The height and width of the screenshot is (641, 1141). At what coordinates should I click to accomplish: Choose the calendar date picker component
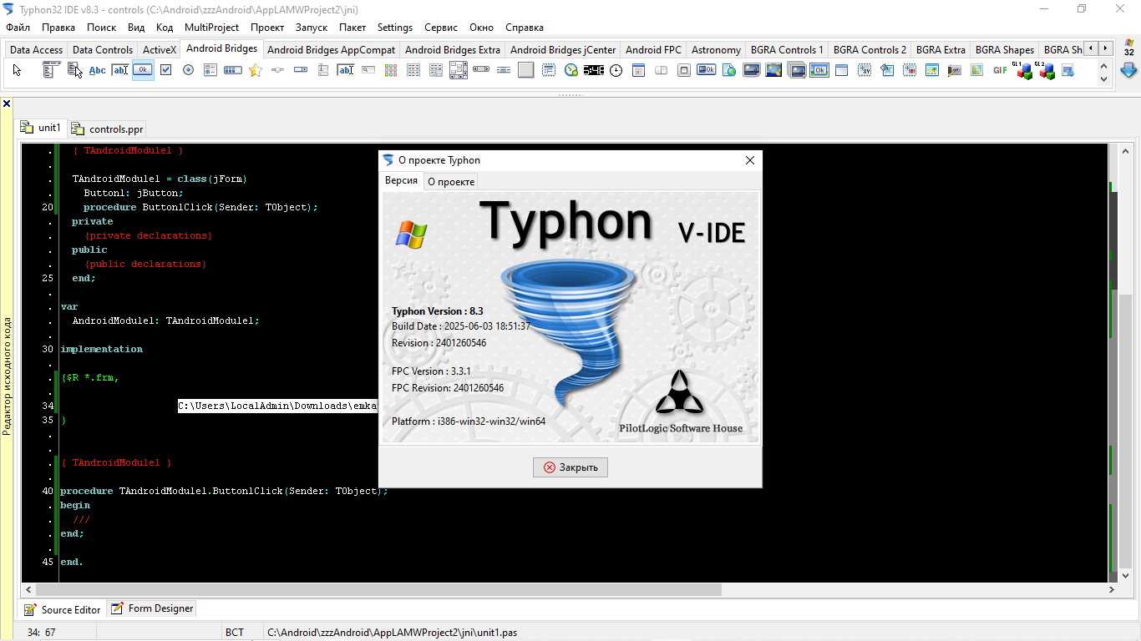click(x=639, y=70)
